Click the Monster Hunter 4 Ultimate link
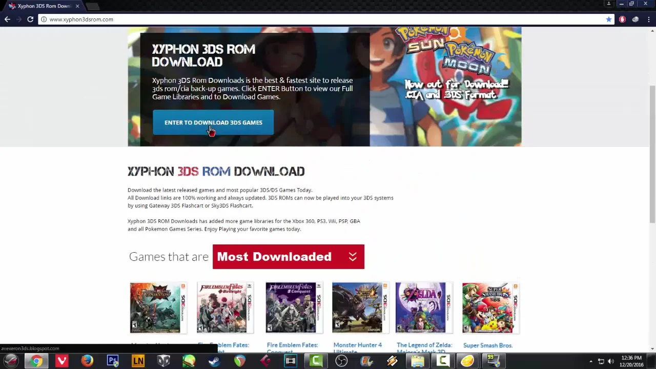 (x=358, y=347)
